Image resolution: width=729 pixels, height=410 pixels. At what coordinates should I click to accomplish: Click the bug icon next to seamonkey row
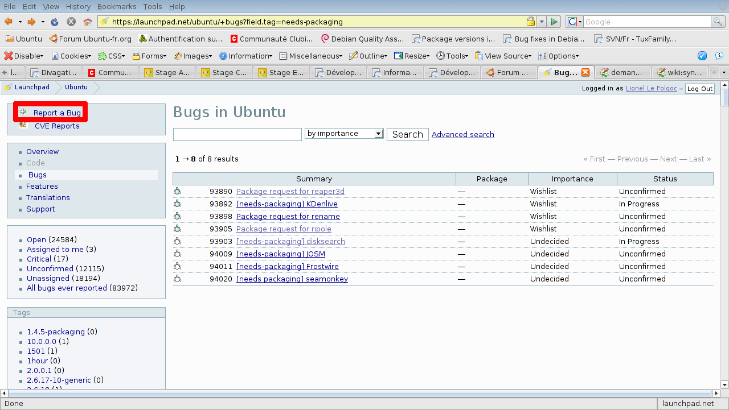177,279
